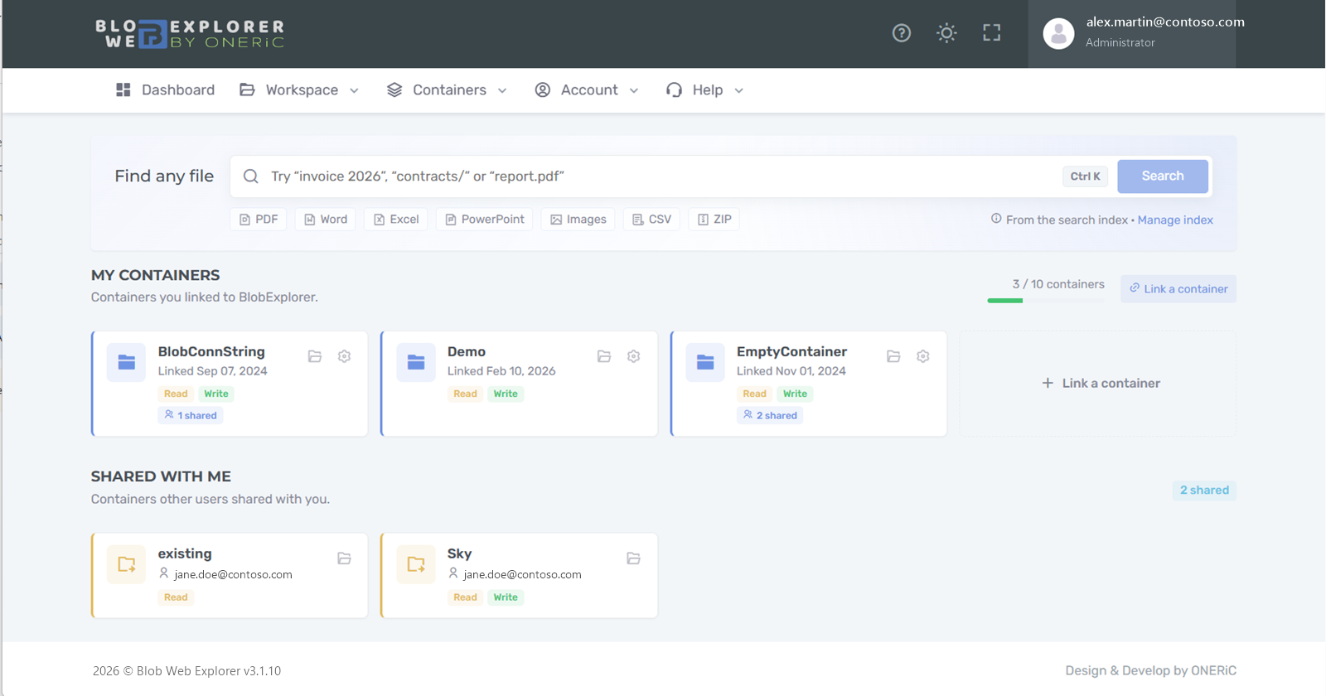Open folder icon on Sky shared card
1326x696 pixels.
[634, 558]
